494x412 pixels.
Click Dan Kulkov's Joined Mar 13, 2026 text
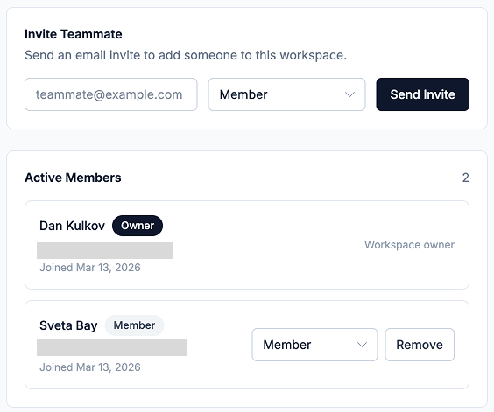(x=90, y=268)
